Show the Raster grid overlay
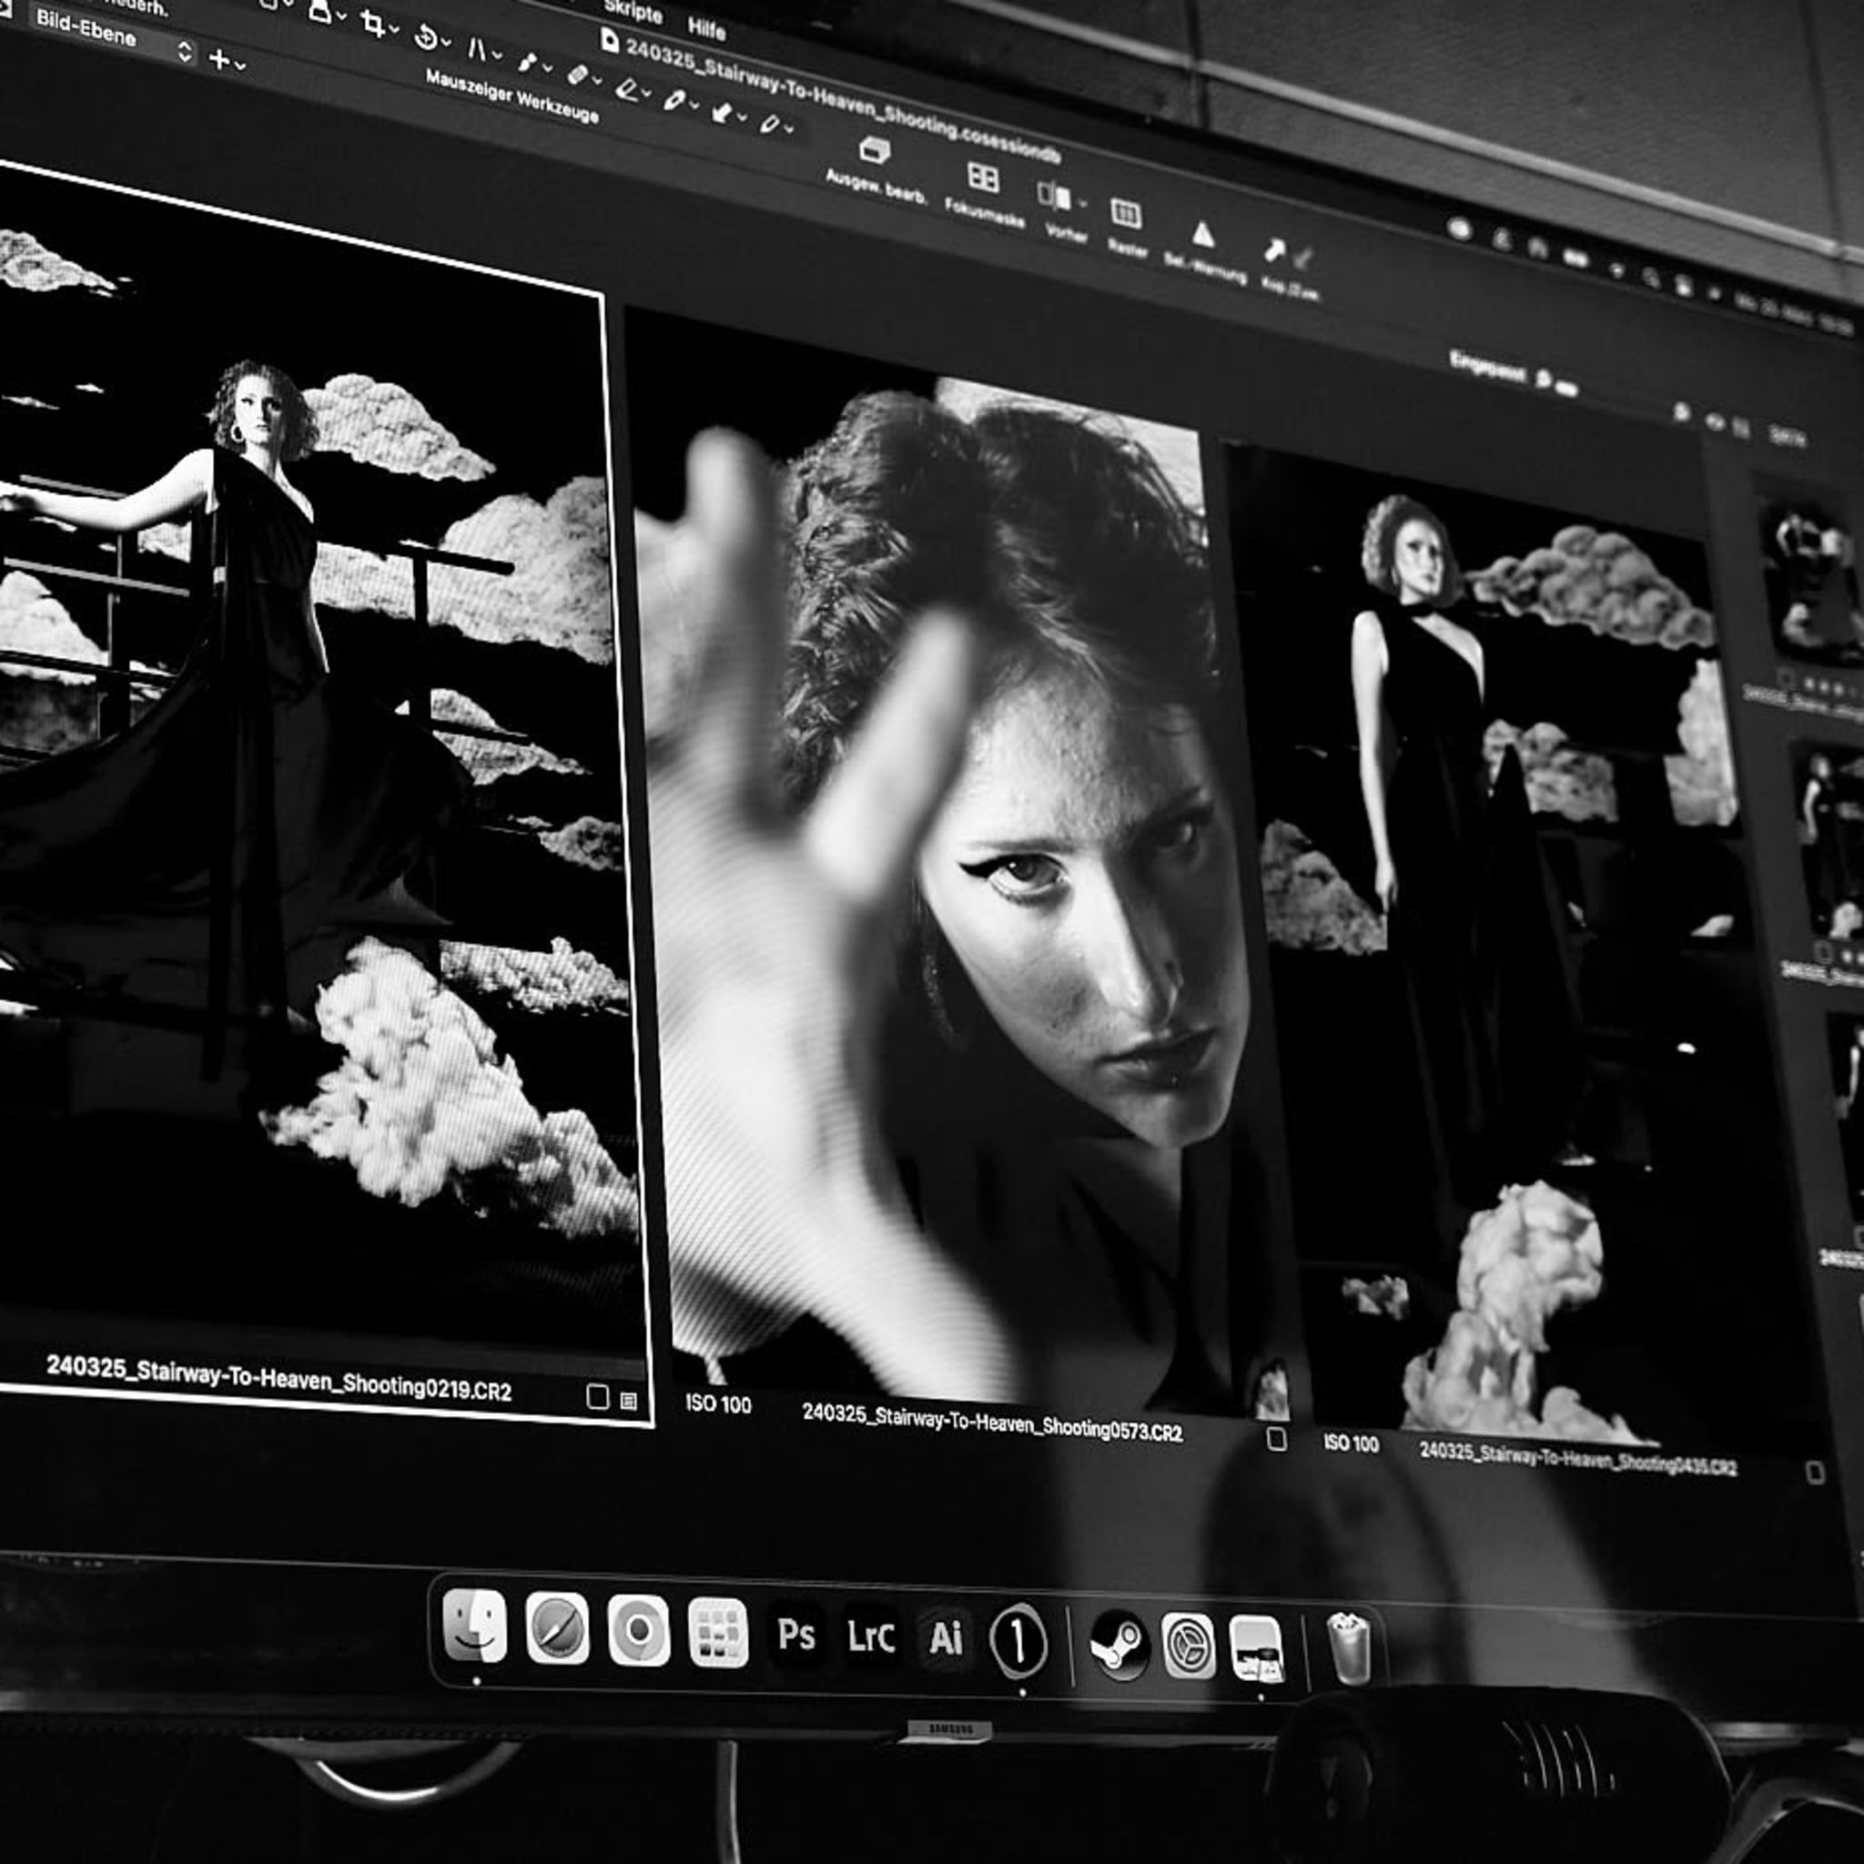Image resolution: width=1864 pixels, height=1864 pixels. 1125,213
